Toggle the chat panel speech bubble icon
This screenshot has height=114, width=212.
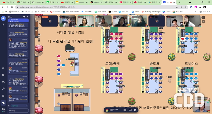click(3, 103)
